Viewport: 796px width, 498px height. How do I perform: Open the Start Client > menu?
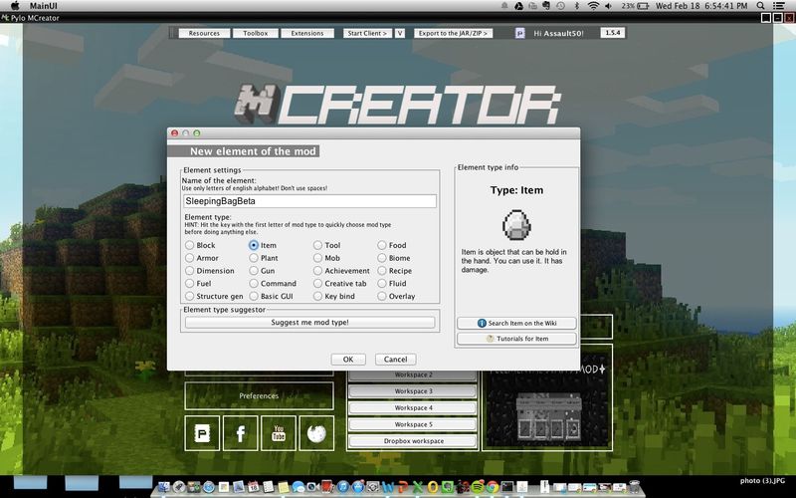[366, 33]
